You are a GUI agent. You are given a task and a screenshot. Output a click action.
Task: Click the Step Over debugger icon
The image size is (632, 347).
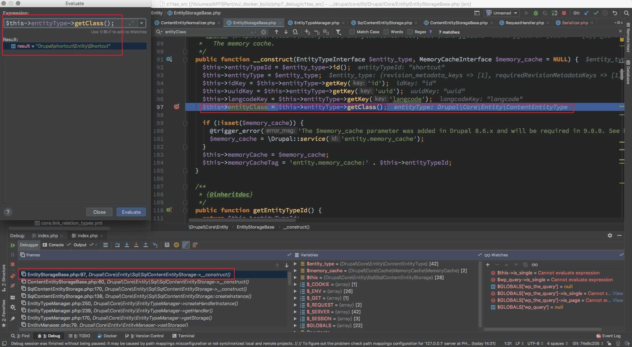coord(118,245)
